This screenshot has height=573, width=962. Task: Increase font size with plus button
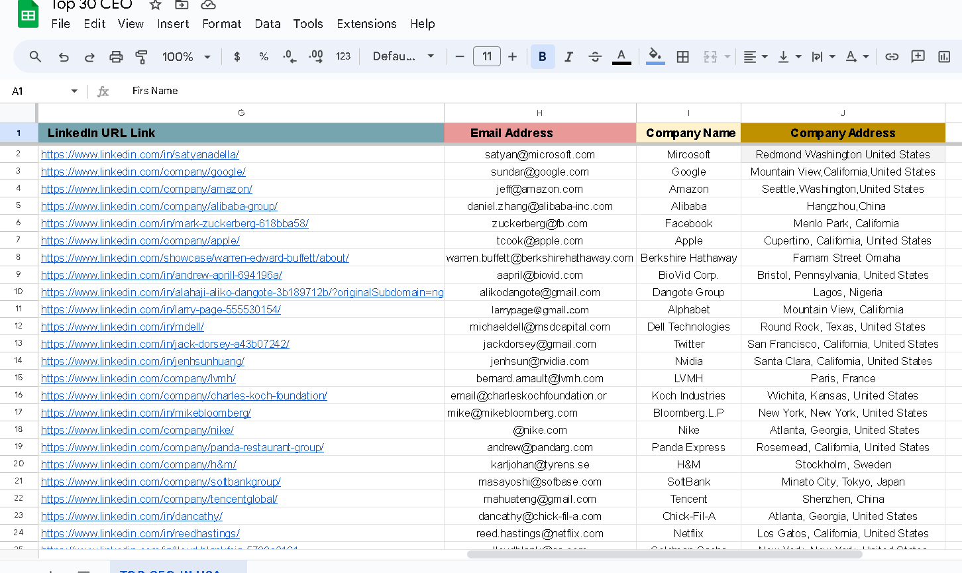click(x=512, y=57)
